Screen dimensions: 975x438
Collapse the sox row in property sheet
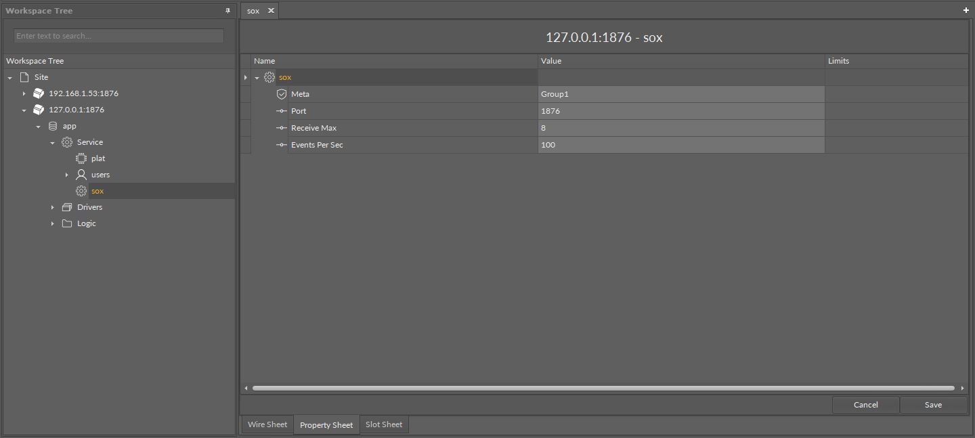click(x=257, y=78)
